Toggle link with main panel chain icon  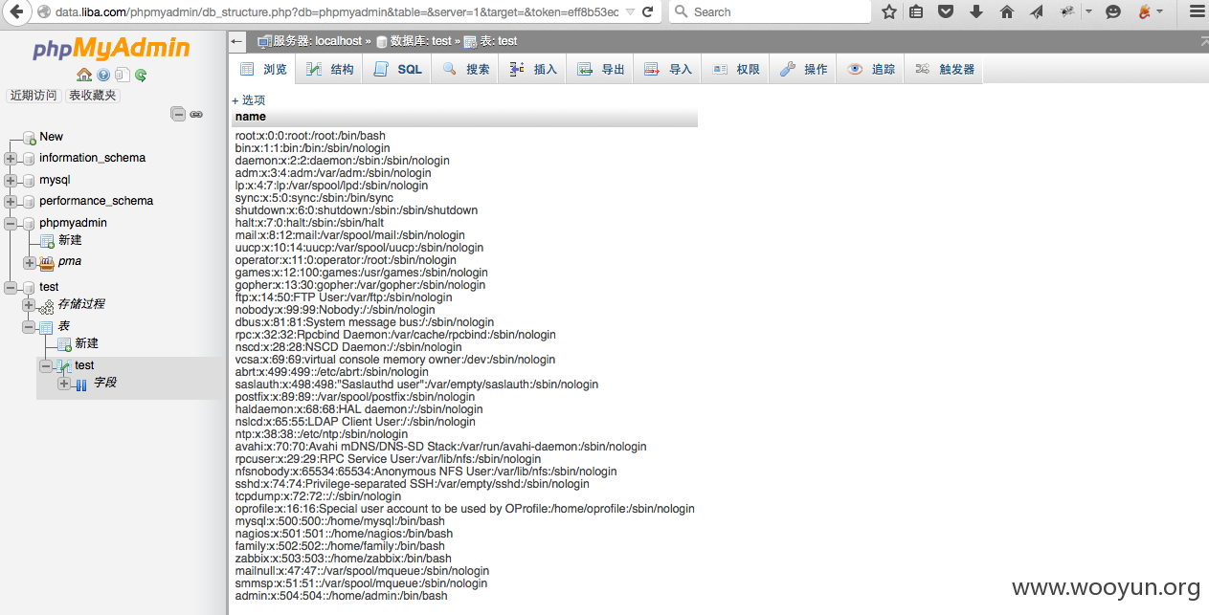tap(196, 114)
